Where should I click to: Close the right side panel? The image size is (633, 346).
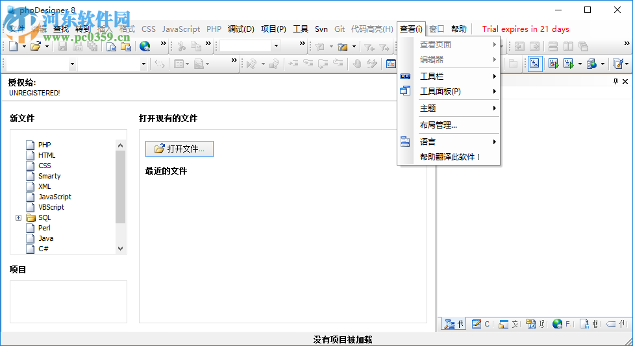625,82
